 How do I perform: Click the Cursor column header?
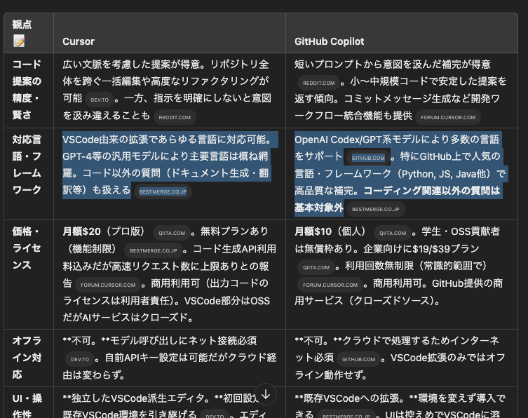tap(79, 41)
